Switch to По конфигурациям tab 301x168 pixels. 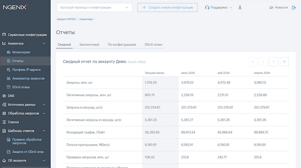click(122, 45)
